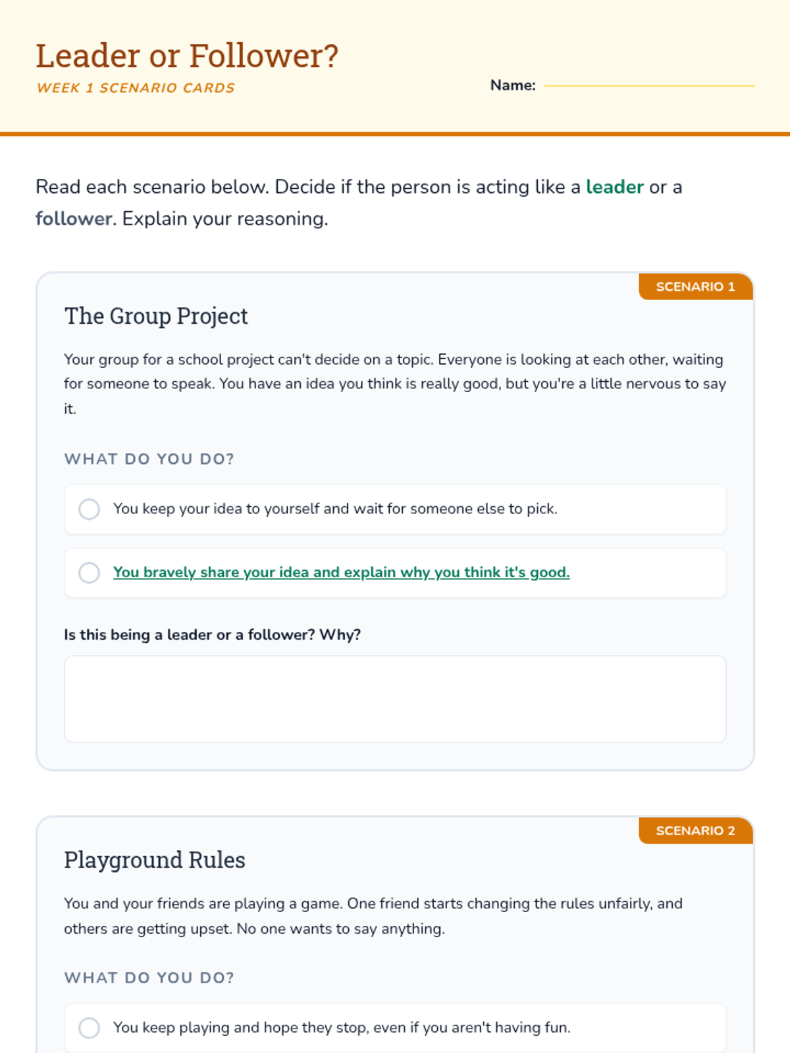Click the "Leader or Follower?" page title
This screenshot has height=1053, width=790.
pos(187,56)
